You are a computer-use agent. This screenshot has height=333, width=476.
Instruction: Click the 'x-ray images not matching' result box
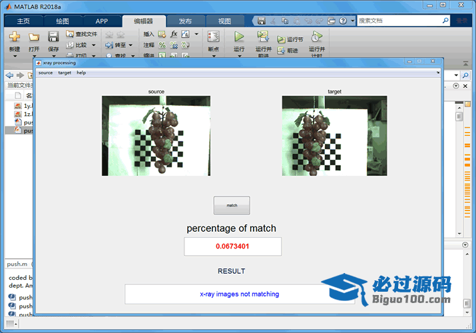pos(240,294)
